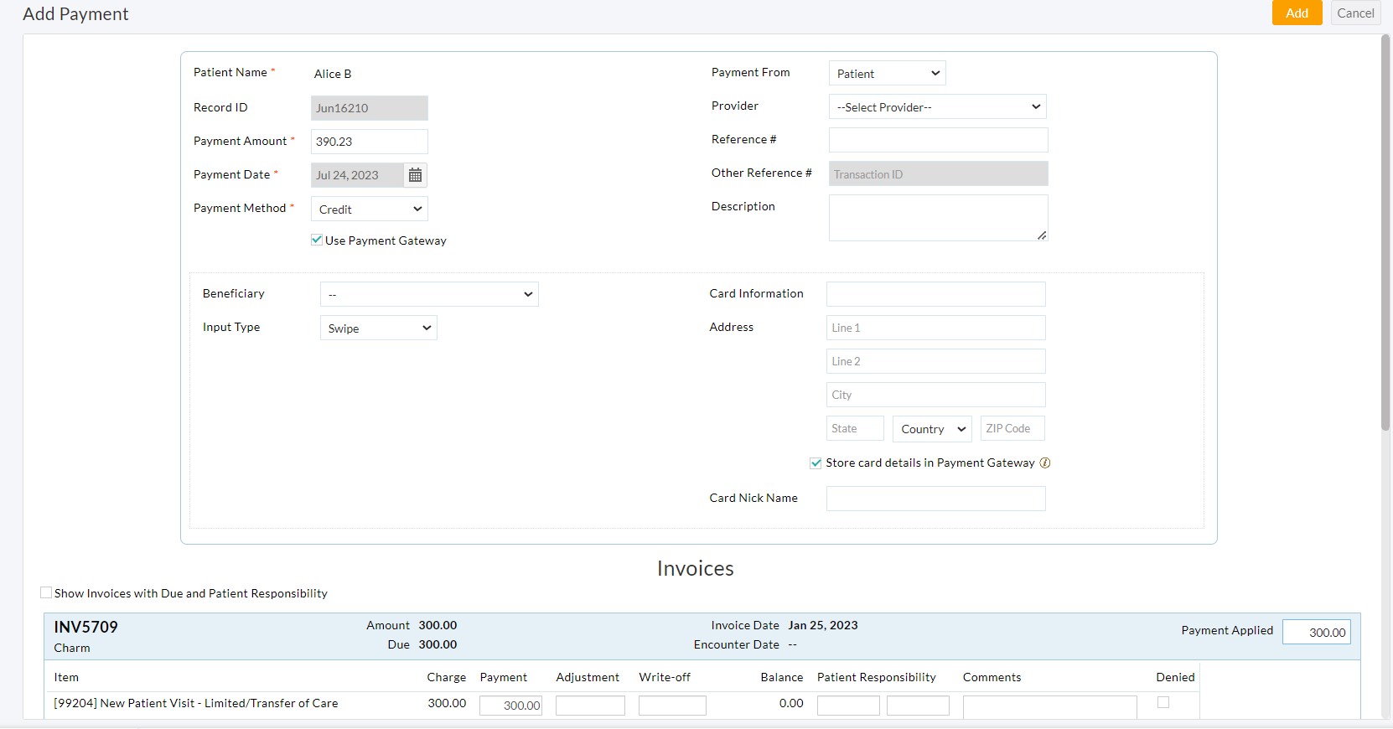Viewport: 1393px width, 729px height.
Task: Open the Country dropdown
Action: pos(931,428)
